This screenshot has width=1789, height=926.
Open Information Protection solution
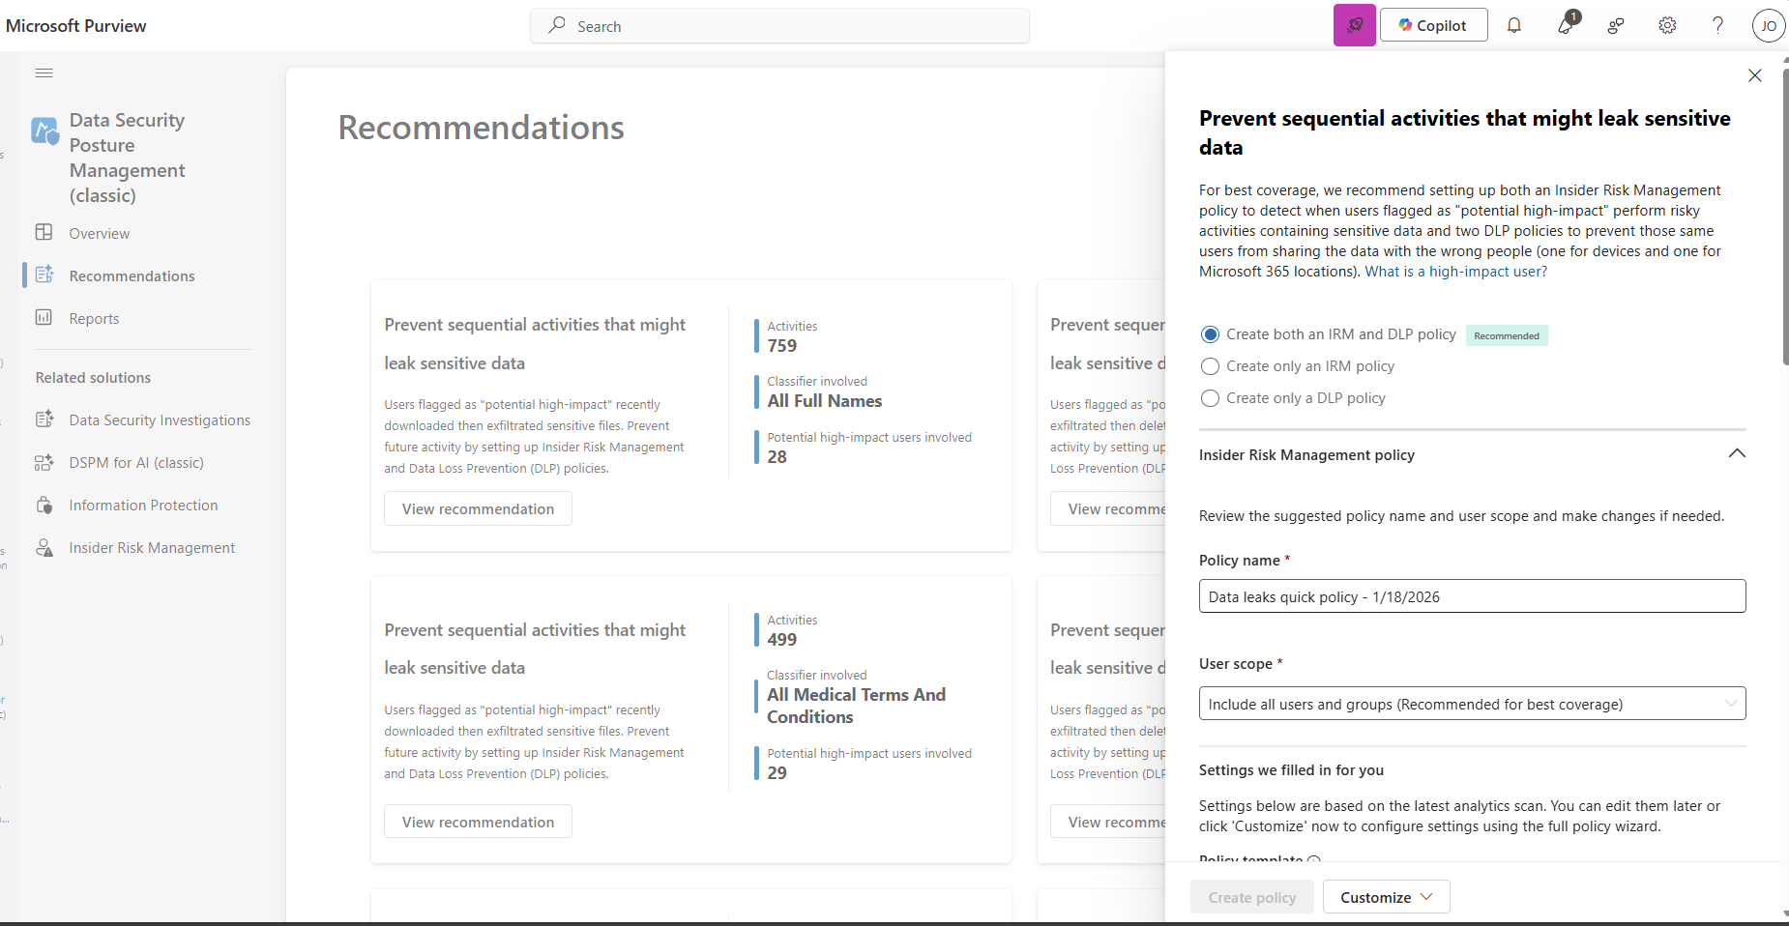[143, 505]
